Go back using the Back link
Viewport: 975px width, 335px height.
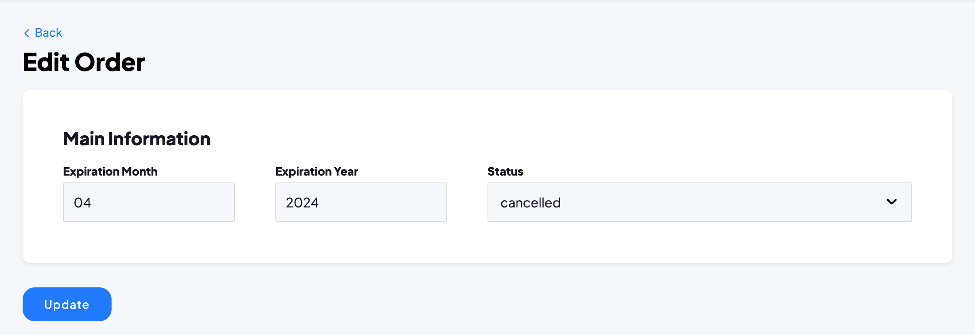pyautogui.click(x=43, y=33)
